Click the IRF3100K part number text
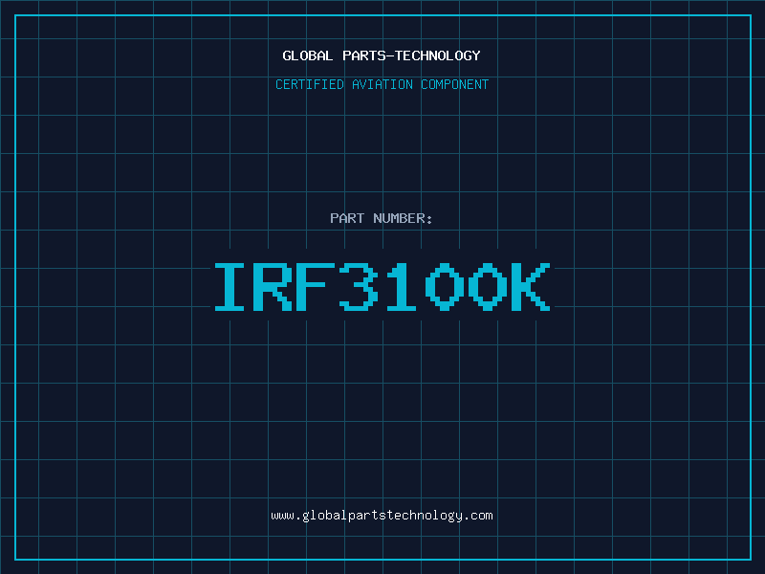765x574 pixels. [382, 287]
